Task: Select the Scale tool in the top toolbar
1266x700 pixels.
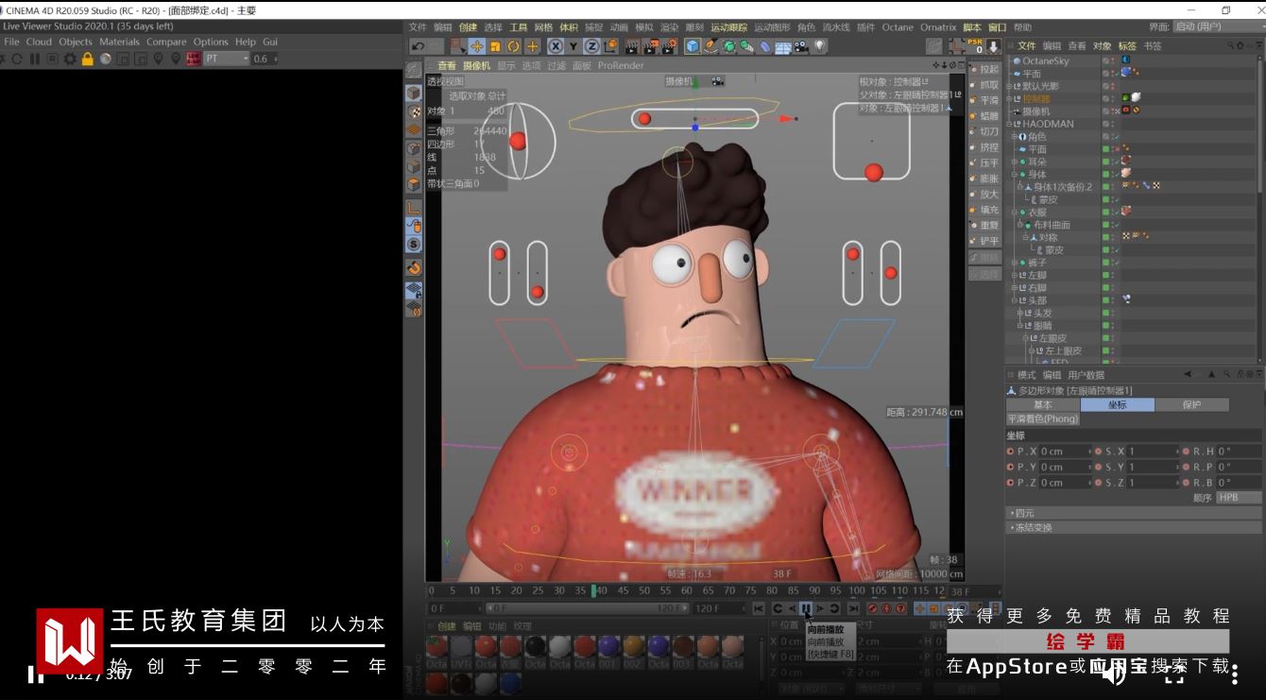Action: coord(496,46)
